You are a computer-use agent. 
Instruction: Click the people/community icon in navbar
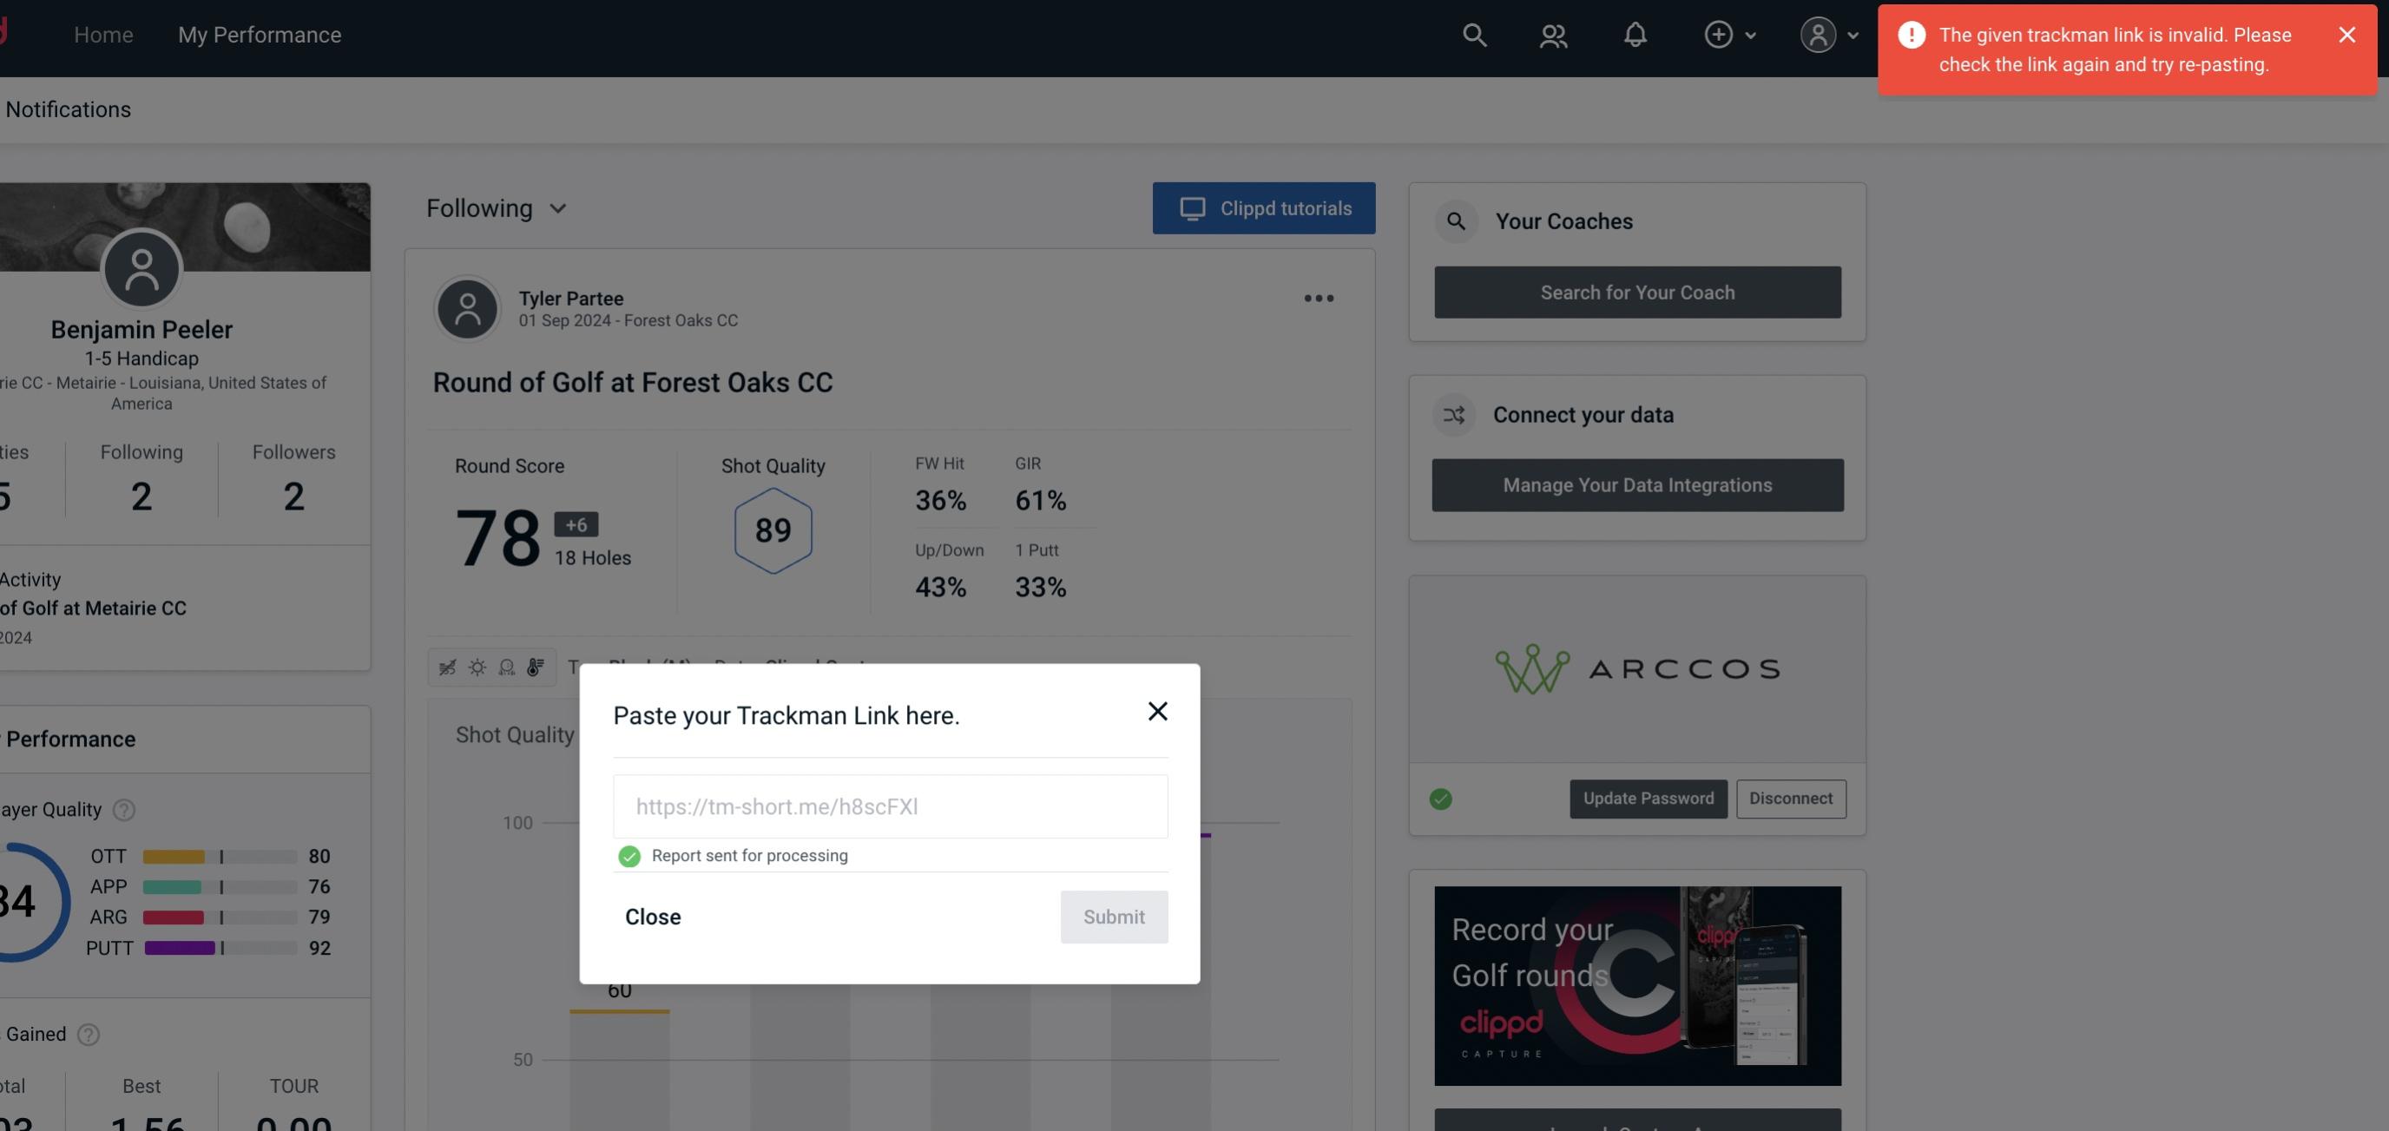tap(1552, 34)
